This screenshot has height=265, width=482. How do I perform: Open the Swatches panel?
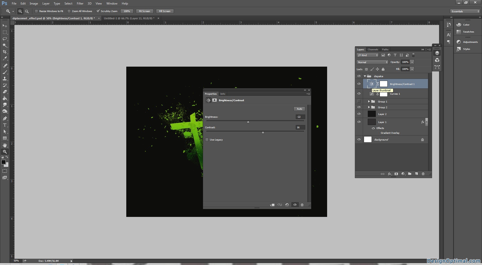click(x=465, y=32)
